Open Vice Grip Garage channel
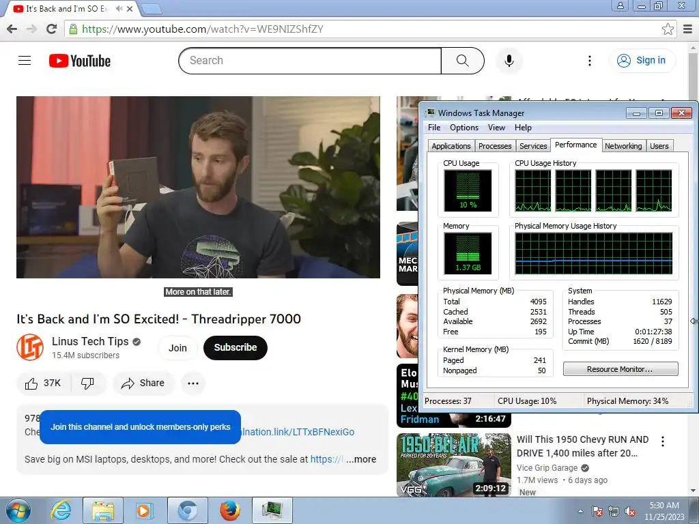The width and height of the screenshot is (699, 524). point(547,468)
